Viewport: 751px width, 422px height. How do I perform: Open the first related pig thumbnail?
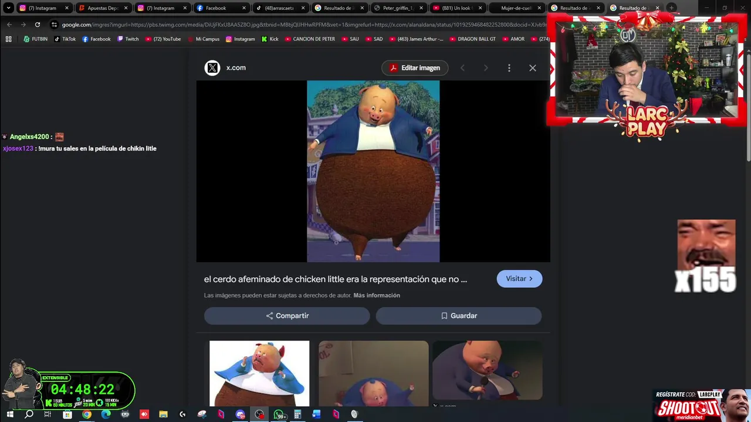point(259,373)
